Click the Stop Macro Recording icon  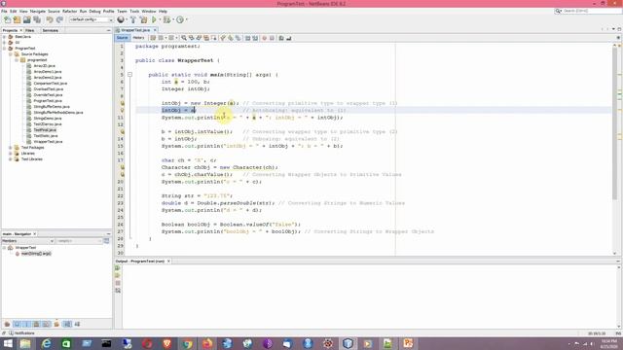click(x=272, y=38)
